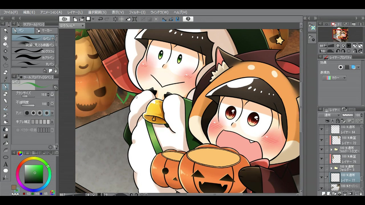Expand the フォルダー 3 folder
This screenshot has width=365, height=205.
tap(332, 168)
